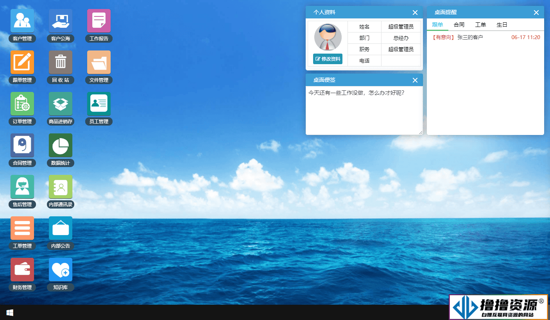Open the 张三的客户 reminder entry
Image resolution: width=550 pixels, height=320 pixels.
coord(470,38)
